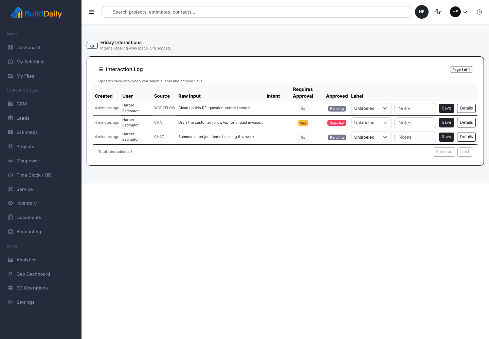This screenshot has width=489, height=339.
Task: Click the Estimates dollar icon
Action: click(11, 132)
